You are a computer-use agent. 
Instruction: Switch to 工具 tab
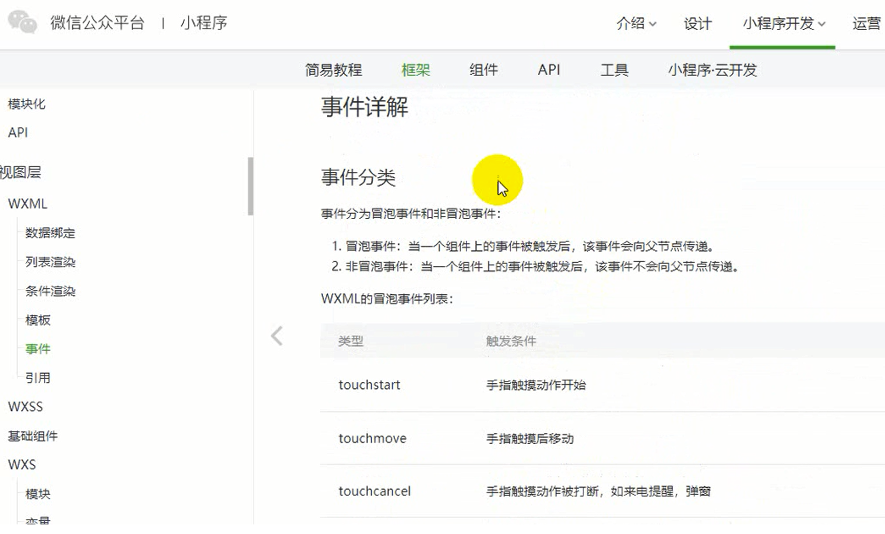click(614, 70)
